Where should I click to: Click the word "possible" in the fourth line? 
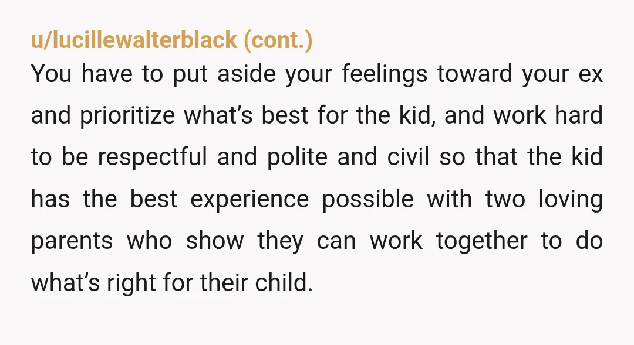tap(368, 200)
